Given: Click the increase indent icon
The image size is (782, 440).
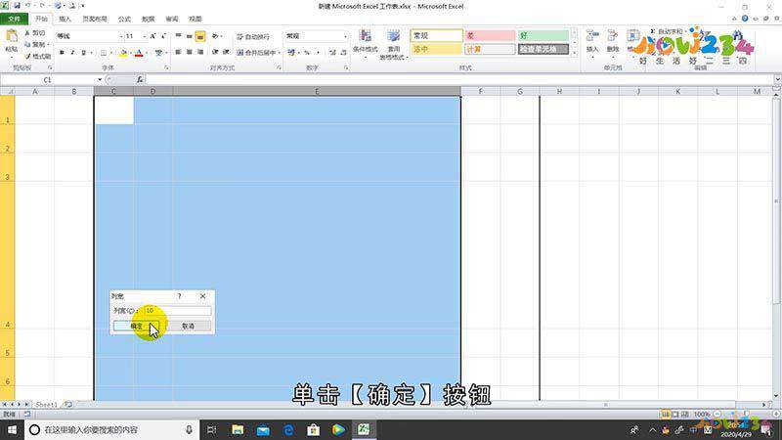Looking at the screenshot, I should (226, 52).
